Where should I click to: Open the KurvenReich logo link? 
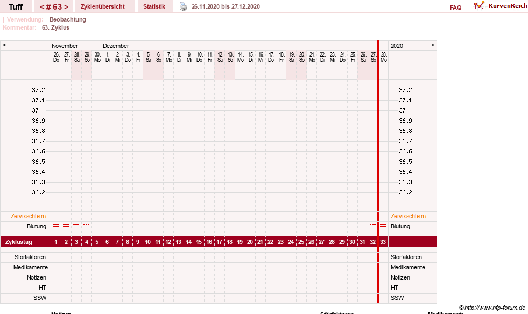coord(501,6)
